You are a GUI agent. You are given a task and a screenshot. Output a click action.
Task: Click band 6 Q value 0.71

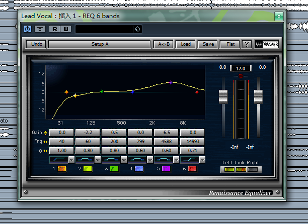(192, 151)
